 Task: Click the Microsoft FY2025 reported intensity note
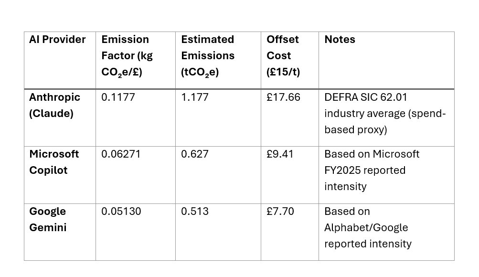coord(372,170)
